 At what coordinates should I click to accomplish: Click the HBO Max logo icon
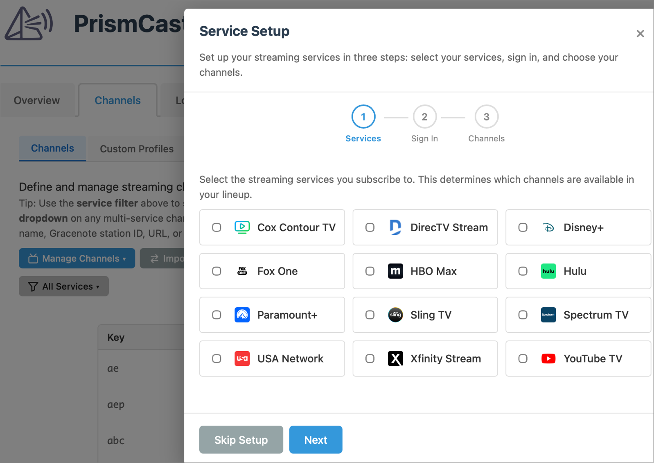click(x=395, y=271)
